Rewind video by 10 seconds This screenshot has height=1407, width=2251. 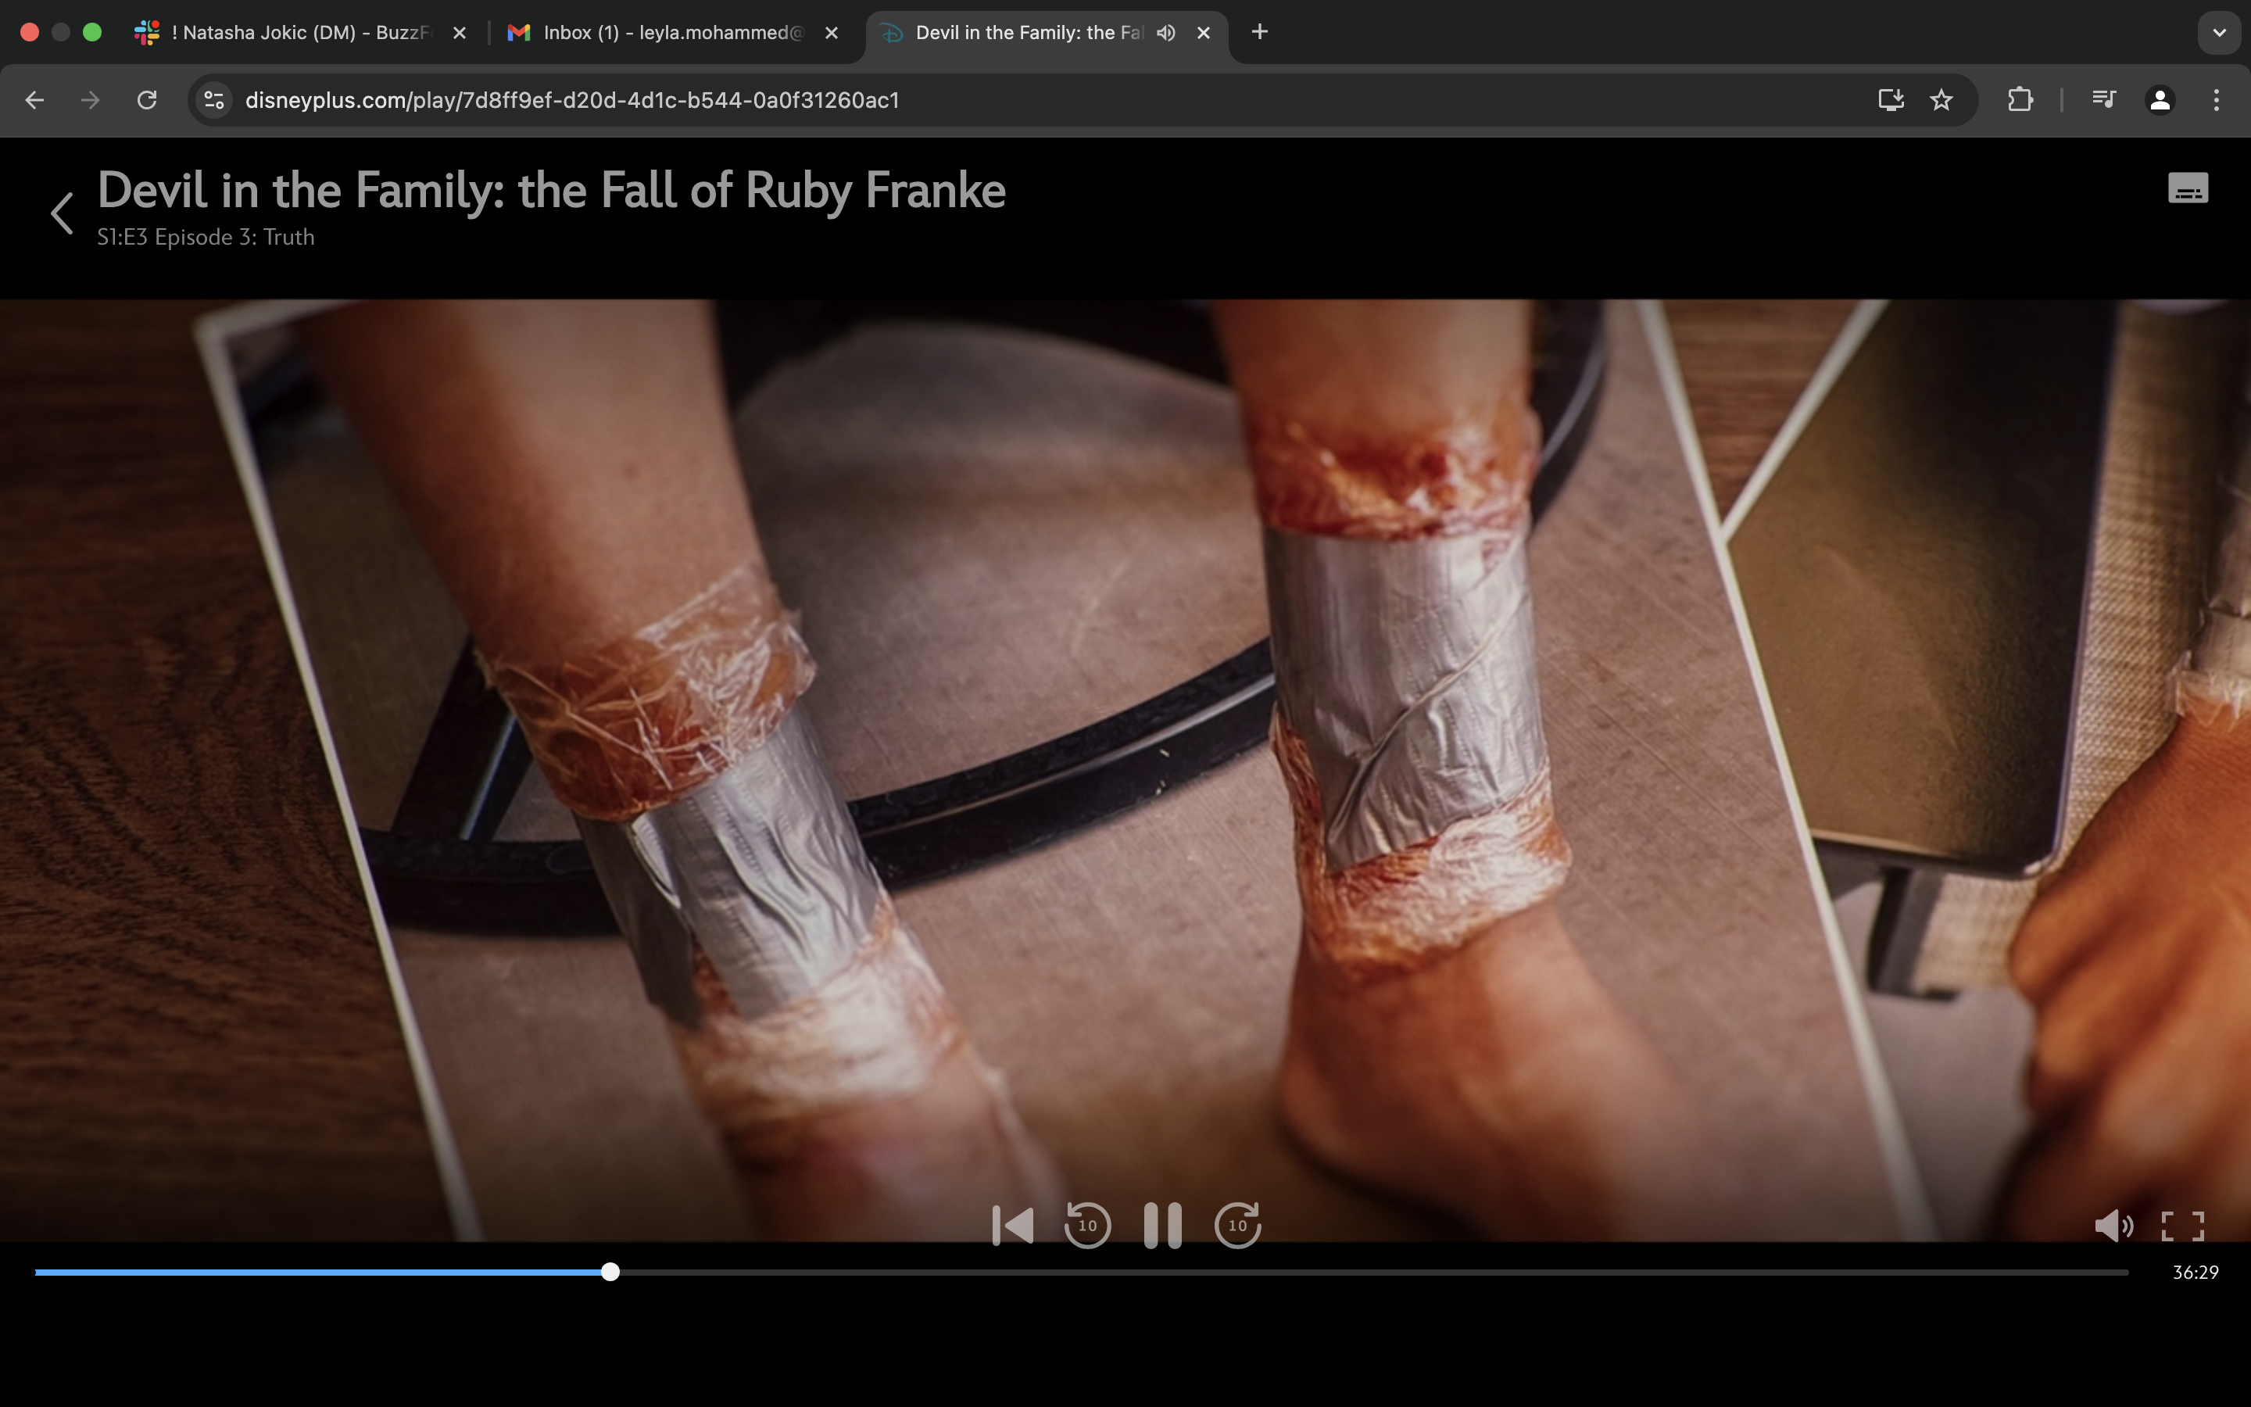(x=1086, y=1225)
